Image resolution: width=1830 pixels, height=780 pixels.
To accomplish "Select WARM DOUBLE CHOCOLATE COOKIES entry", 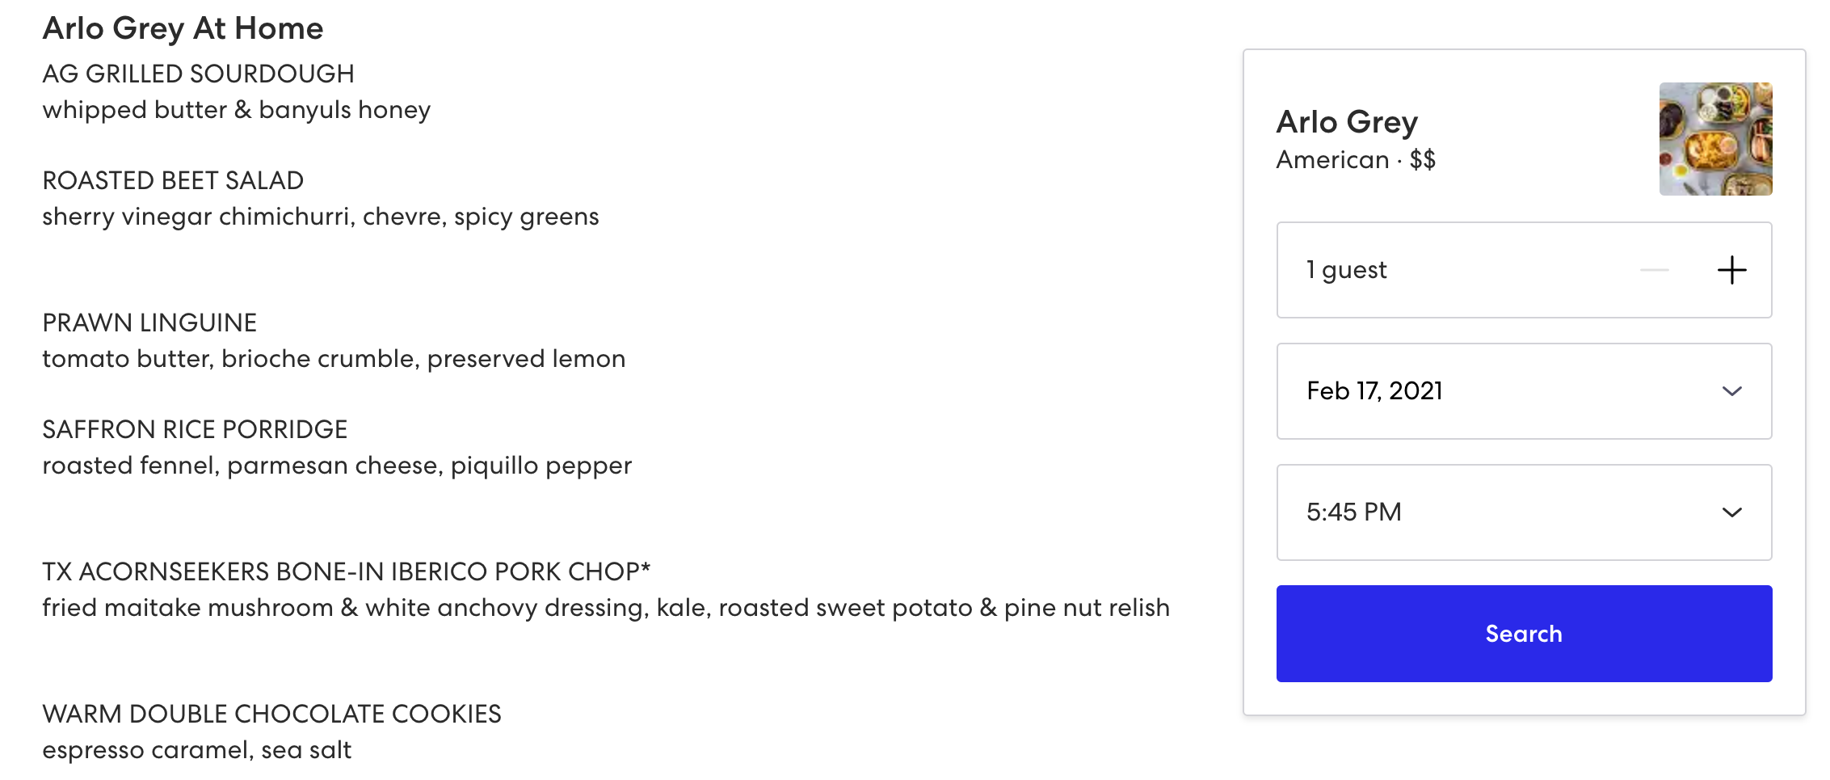I will pyautogui.click(x=271, y=714).
